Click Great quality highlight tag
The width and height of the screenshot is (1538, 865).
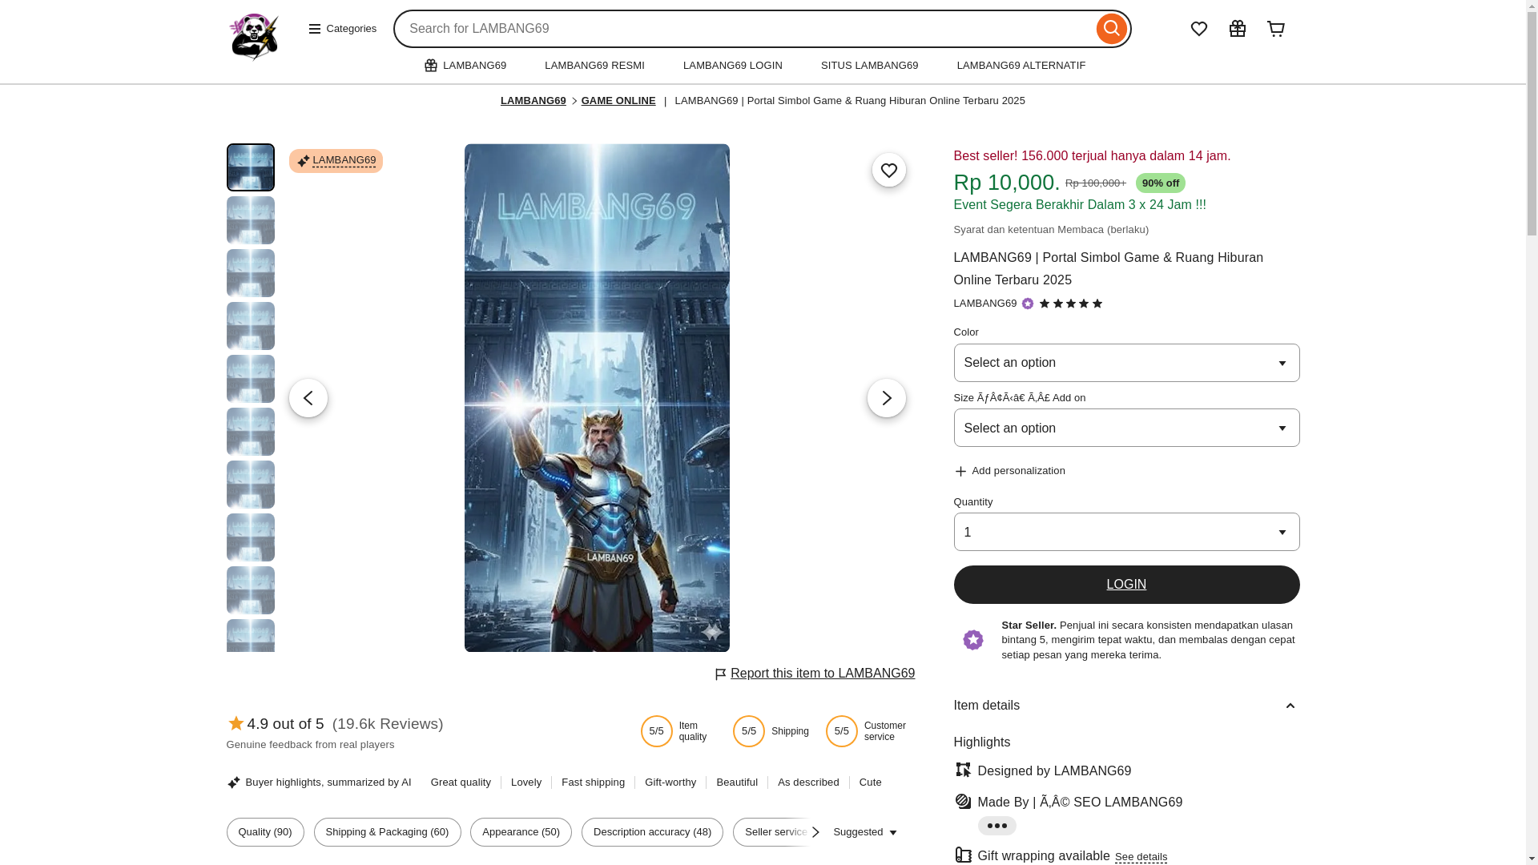tap(461, 783)
